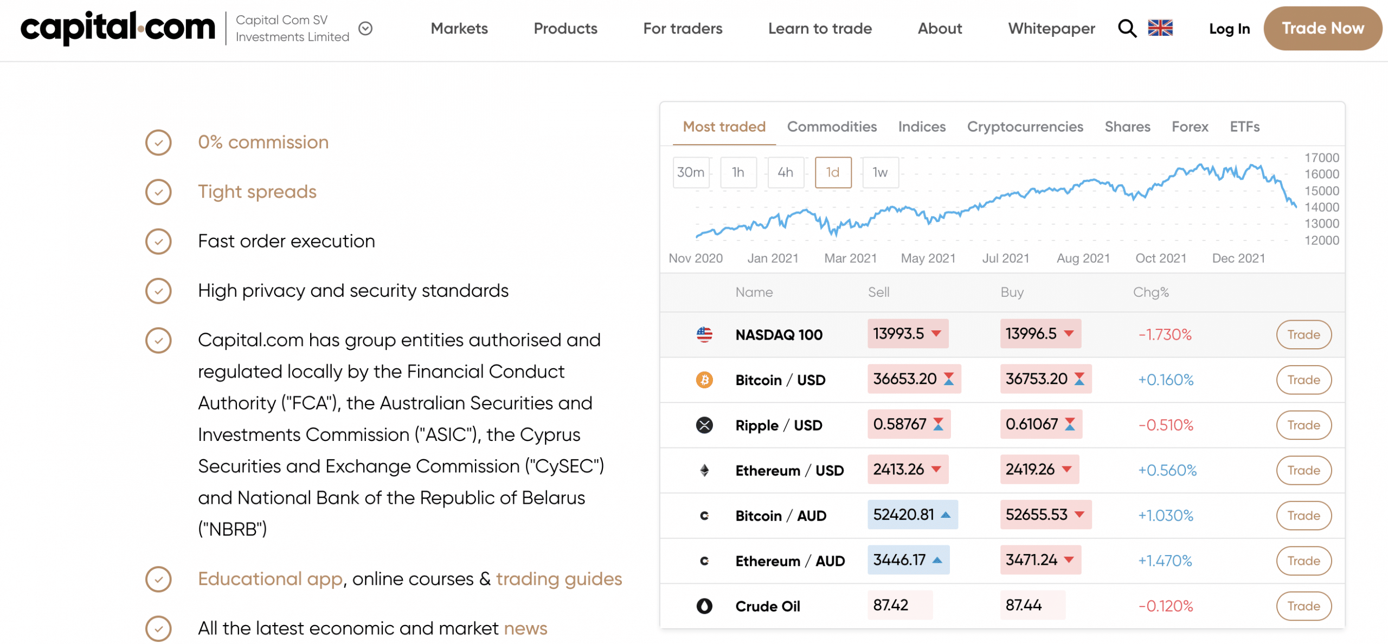
Task: Click the NASDAQ price line chart
Action: 995,201
